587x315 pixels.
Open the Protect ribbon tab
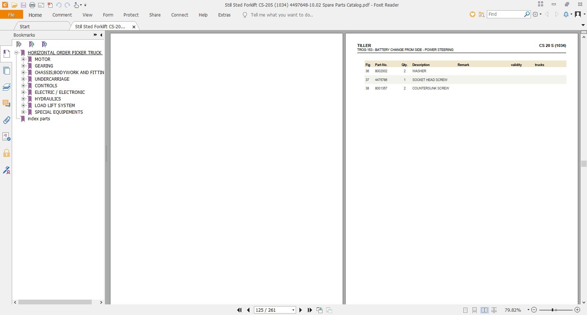point(131,15)
